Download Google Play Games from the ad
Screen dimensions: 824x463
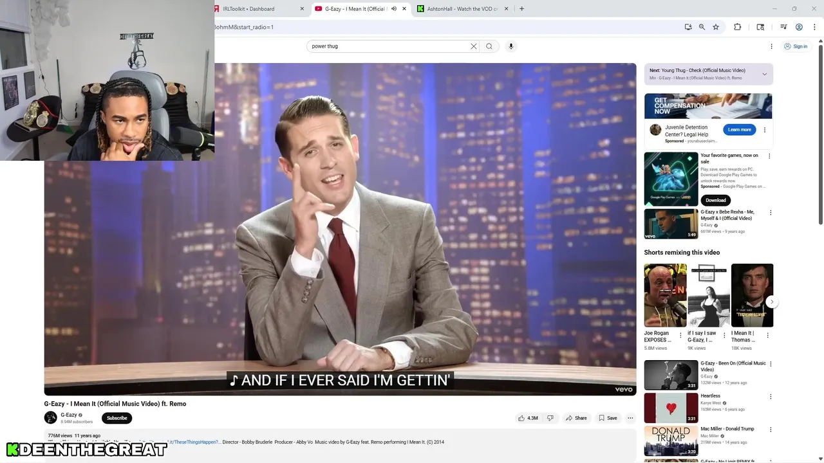click(715, 200)
